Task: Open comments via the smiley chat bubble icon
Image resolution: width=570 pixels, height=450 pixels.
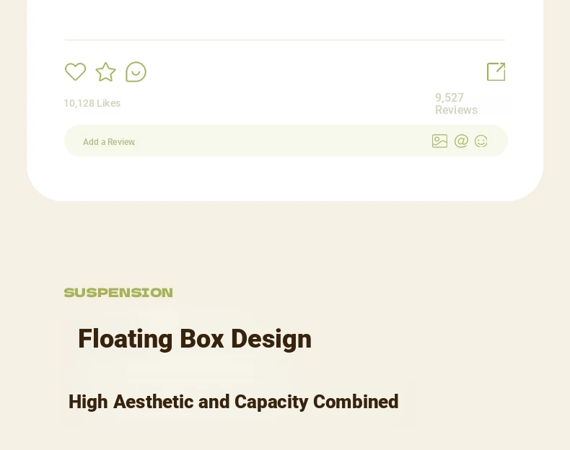Action: click(x=136, y=71)
